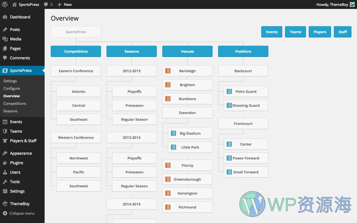Click the blue Venues header button
Image resolution: width=357 pixels, height=223 pixels.
[187, 51]
